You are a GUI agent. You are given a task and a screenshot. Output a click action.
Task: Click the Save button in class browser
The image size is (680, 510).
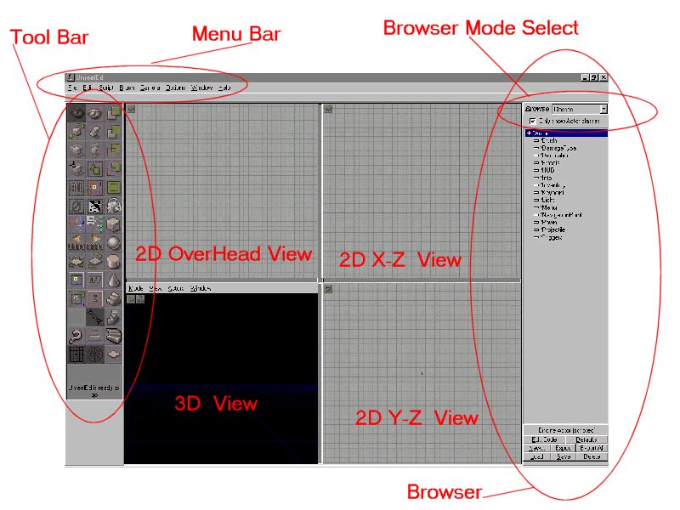pos(564,457)
